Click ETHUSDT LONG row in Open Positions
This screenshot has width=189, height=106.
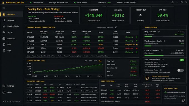click(131, 94)
